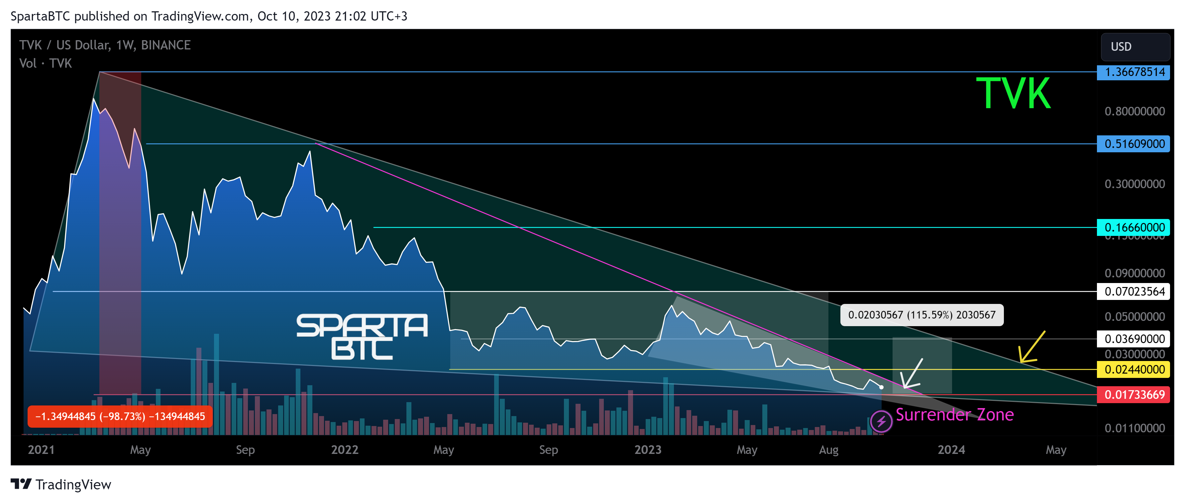Click the green TVK text label

pyautogui.click(x=1013, y=93)
